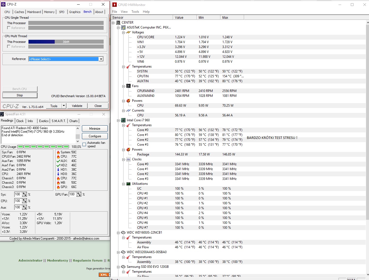Collapse the Currents group
369x280 pixels.
tap(124, 110)
